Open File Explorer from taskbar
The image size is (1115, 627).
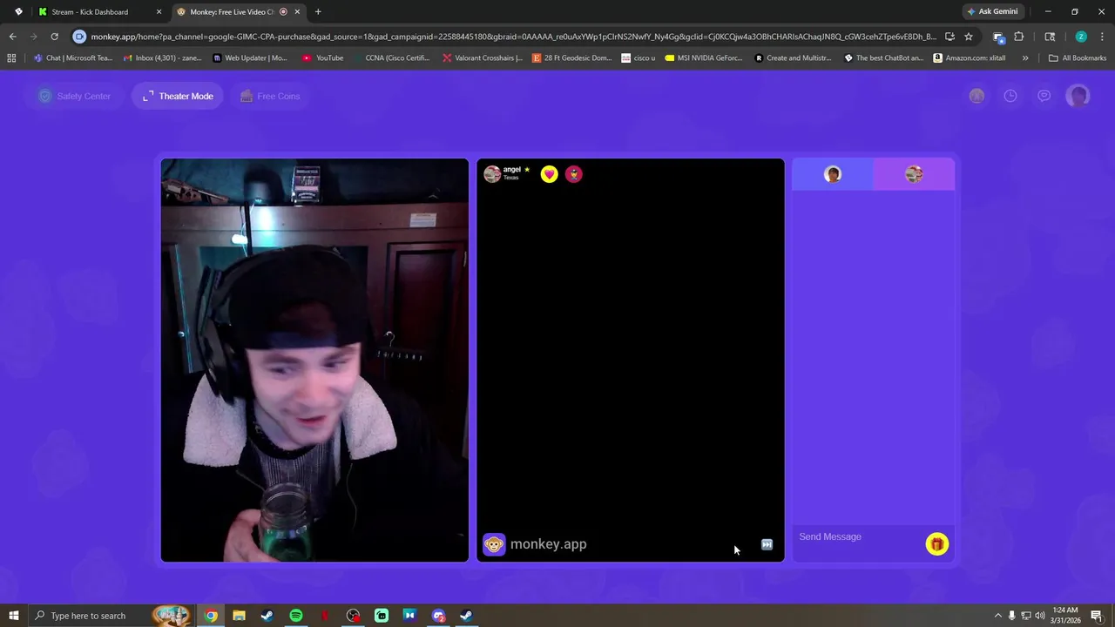(239, 616)
